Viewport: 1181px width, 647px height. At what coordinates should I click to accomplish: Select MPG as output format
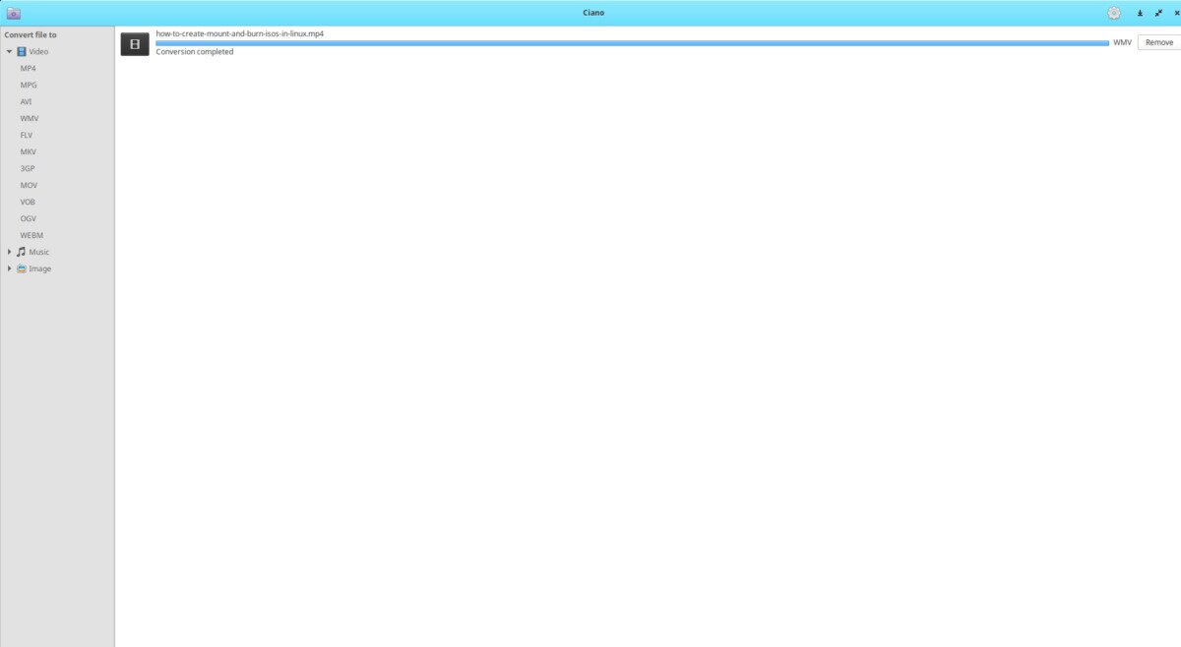[x=29, y=85]
